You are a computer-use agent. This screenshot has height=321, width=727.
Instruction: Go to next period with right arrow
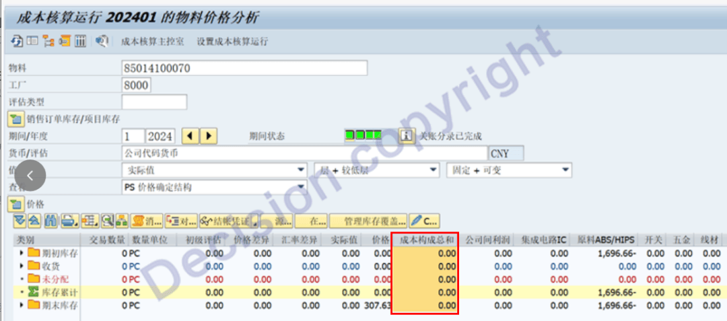(209, 136)
